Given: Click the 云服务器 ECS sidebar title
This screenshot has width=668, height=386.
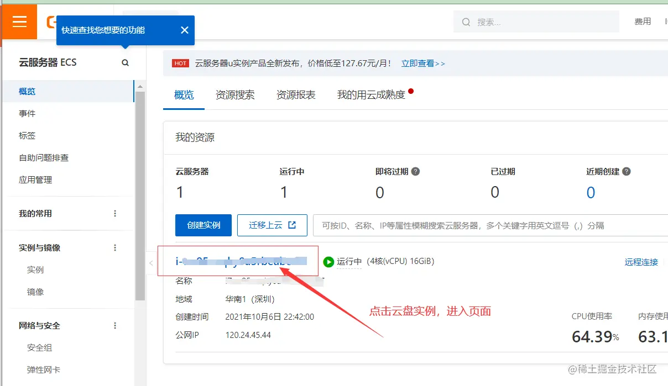Looking at the screenshot, I should (48, 62).
